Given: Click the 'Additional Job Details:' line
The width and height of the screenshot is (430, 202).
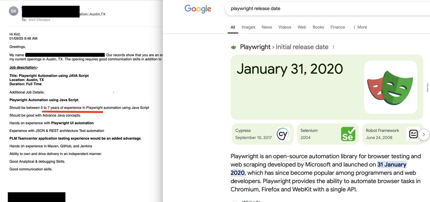Looking at the screenshot, I should pos(27,92).
